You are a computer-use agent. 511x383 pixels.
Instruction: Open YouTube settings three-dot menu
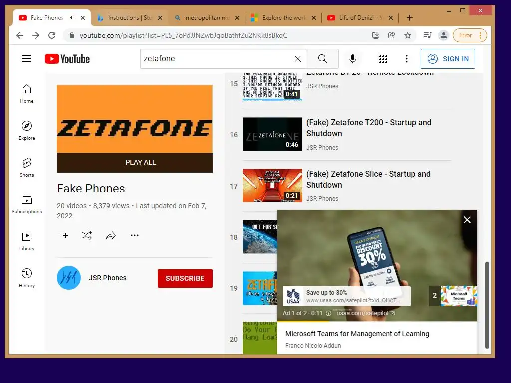click(x=406, y=59)
